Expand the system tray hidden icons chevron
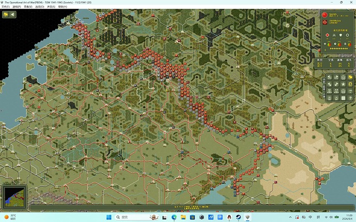 290,217
